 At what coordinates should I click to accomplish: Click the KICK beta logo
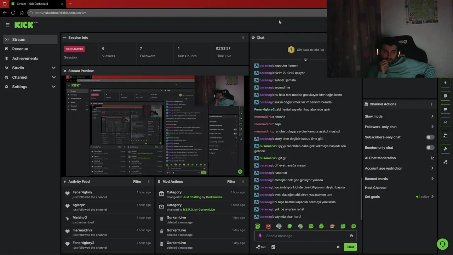point(26,25)
